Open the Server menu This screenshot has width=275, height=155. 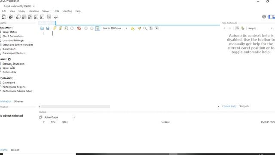[46, 11]
